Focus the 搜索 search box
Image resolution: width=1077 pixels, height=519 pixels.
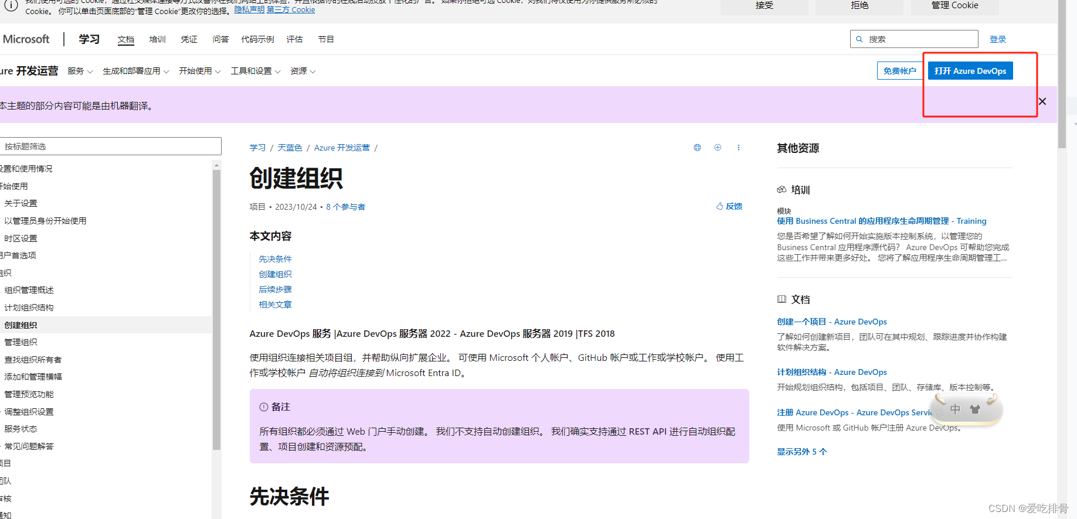914,39
